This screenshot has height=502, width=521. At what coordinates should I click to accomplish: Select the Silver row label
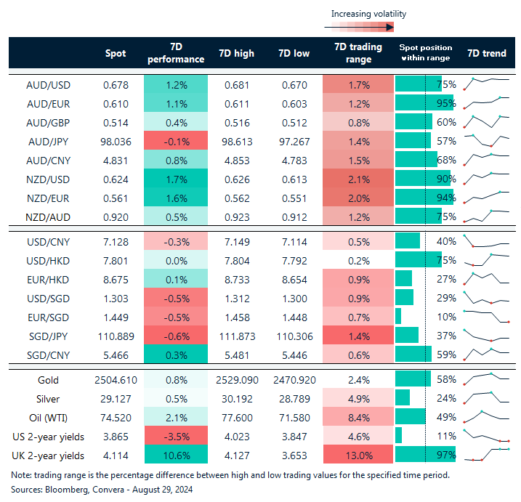49,398
